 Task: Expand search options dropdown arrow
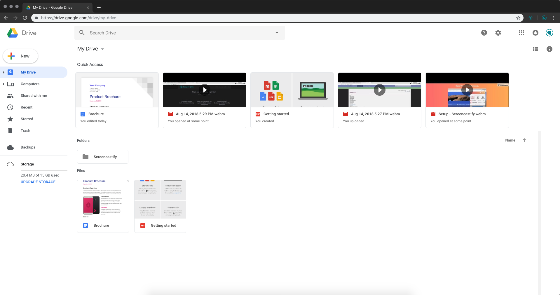pyautogui.click(x=277, y=33)
